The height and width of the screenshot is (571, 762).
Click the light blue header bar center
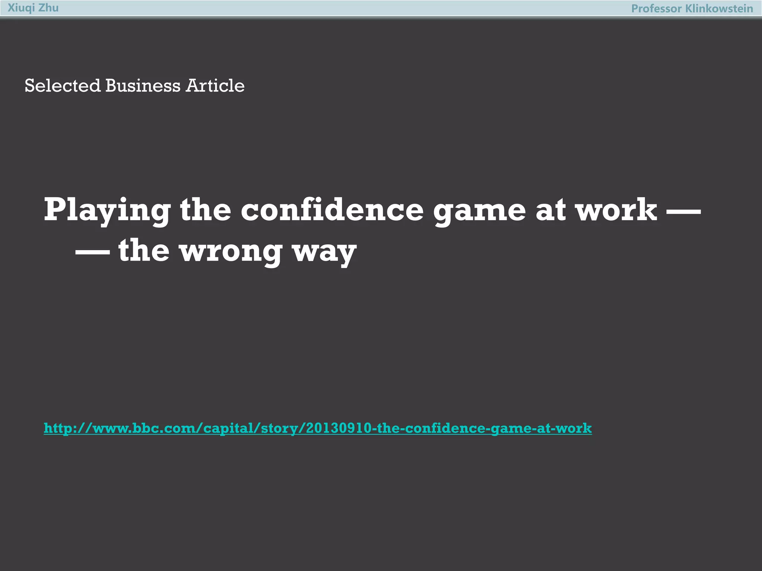point(381,8)
